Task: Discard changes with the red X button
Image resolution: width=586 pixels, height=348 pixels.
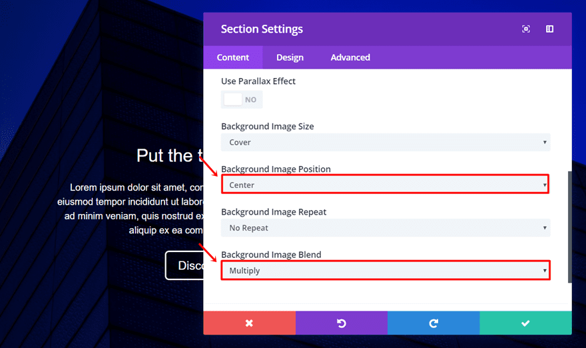Action: 249,323
